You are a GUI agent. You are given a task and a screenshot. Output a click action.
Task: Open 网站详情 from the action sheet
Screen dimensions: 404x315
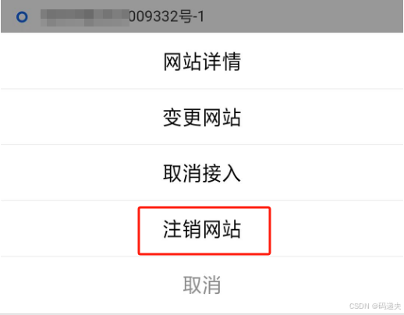(x=202, y=62)
